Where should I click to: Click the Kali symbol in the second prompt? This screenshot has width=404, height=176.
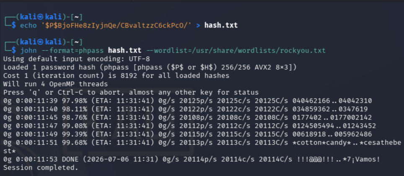[40, 42]
